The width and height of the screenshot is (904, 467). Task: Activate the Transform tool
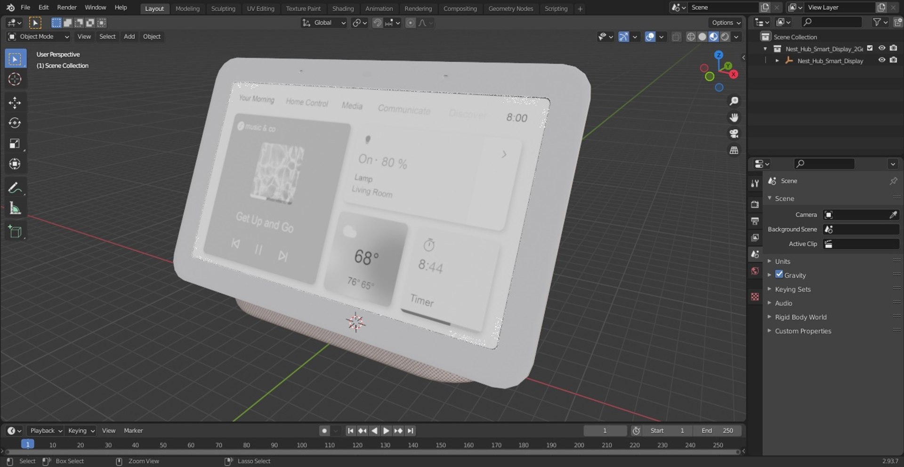coord(15,164)
